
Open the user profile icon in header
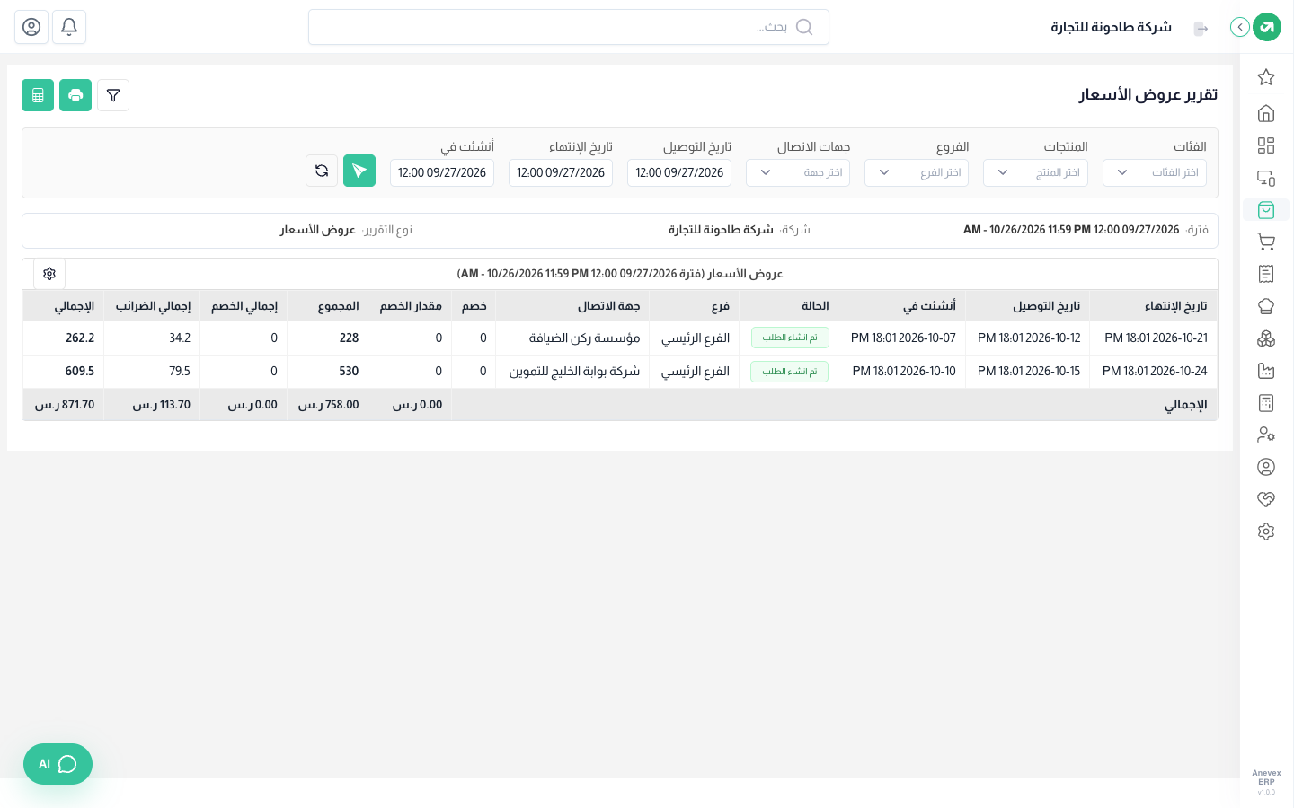pyautogui.click(x=31, y=27)
